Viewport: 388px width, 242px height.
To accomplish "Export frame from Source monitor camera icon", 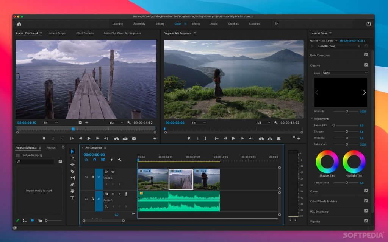I will click(x=134, y=138).
